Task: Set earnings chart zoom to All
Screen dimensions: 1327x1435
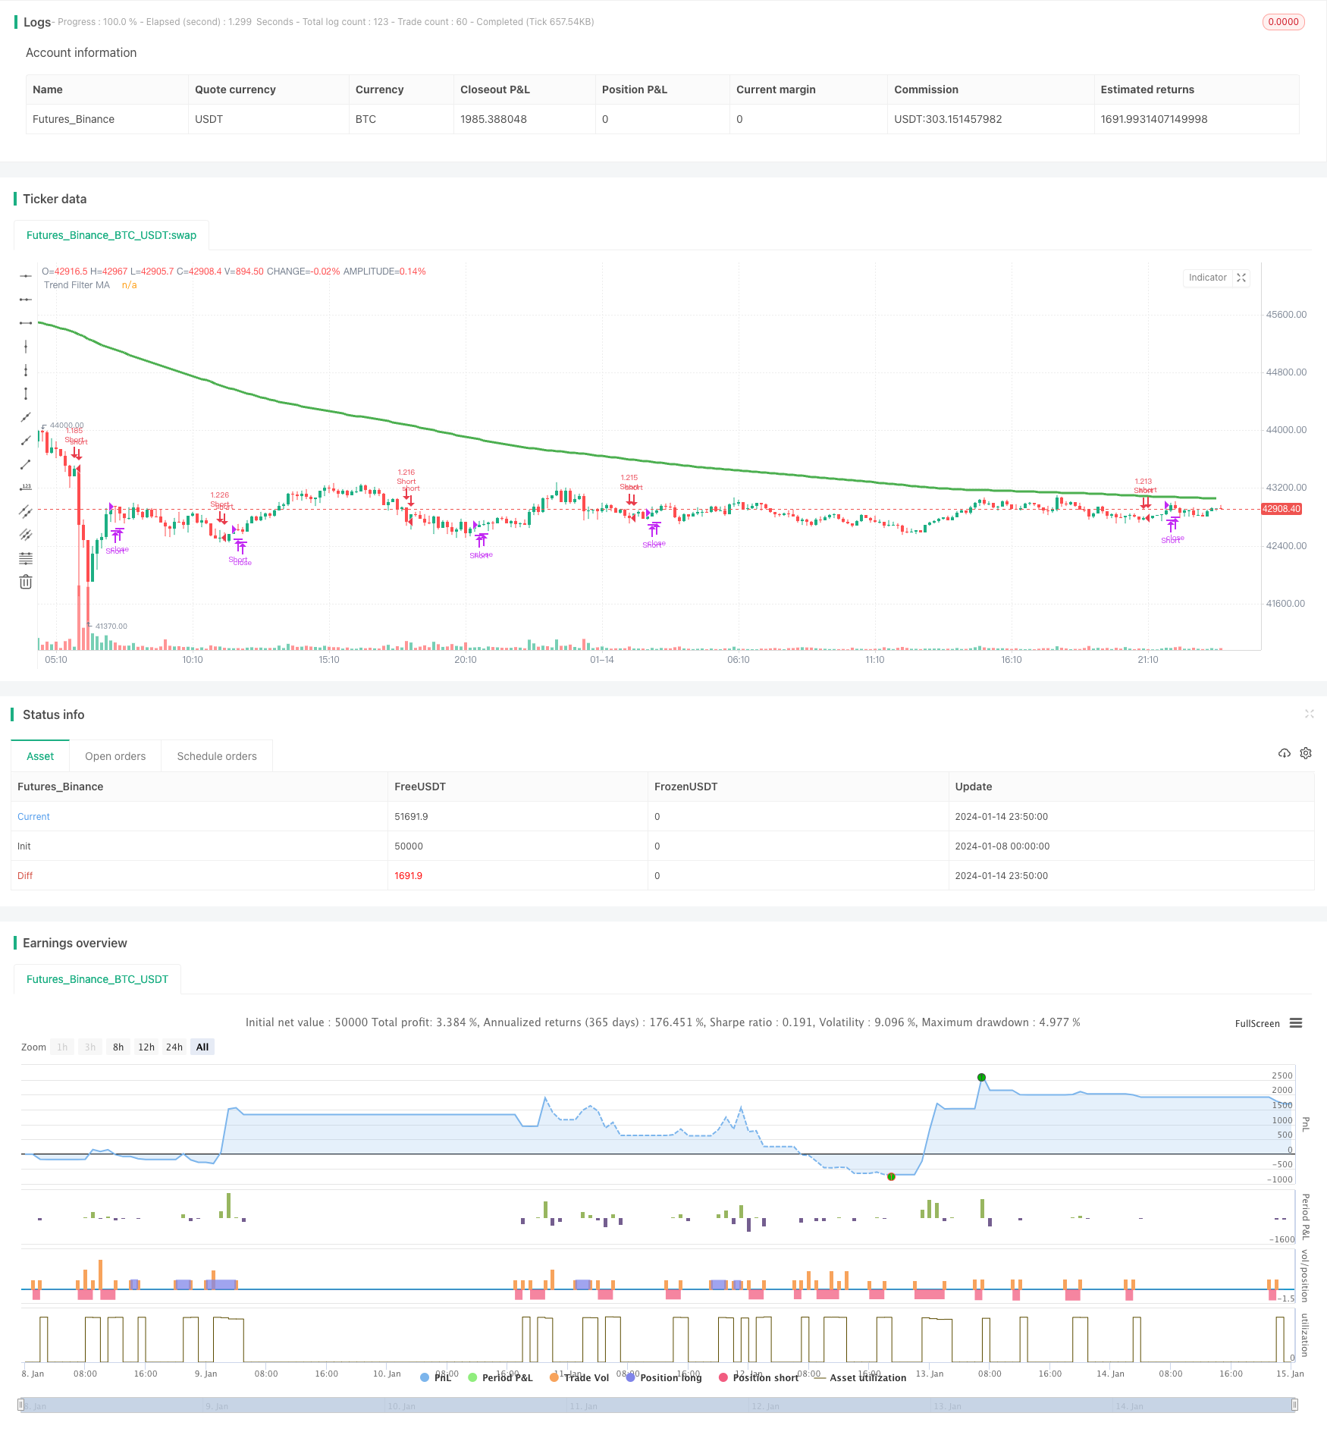Action: [x=202, y=1047]
